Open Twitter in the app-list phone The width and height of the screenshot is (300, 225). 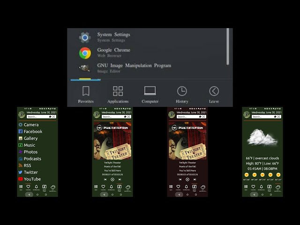pyautogui.click(x=28, y=172)
